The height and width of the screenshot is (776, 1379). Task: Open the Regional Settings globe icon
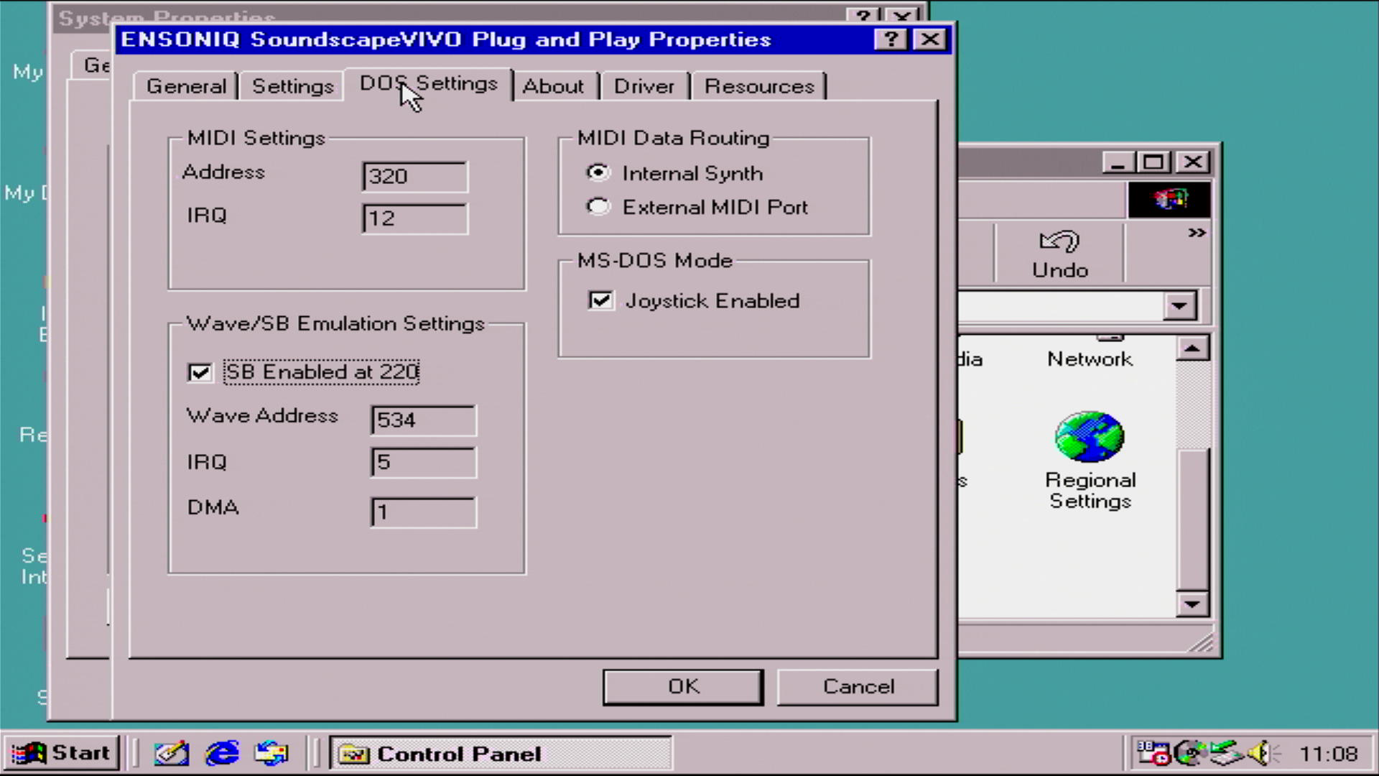[1089, 437]
